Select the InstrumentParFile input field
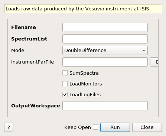166x136 pixels. pos(105,62)
